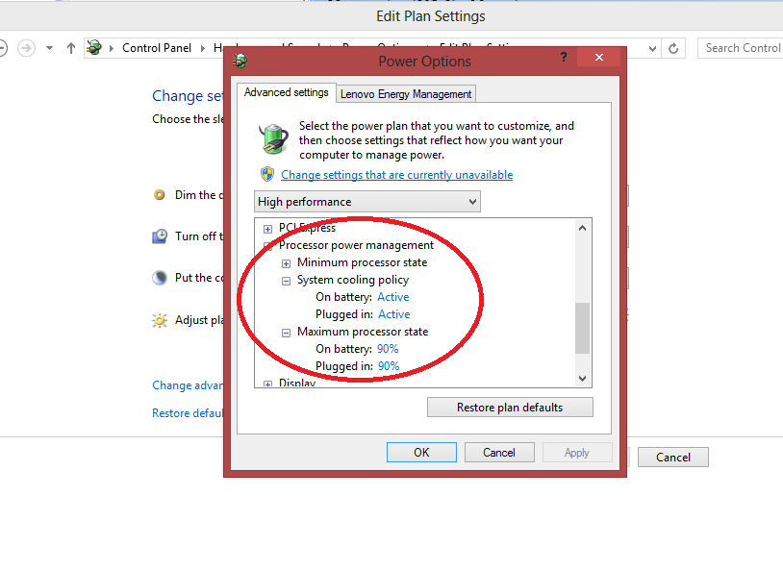The image size is (783, 570).
Task: Expand breadcrumb arrow before Control Panel
Action: click(112, 48)
